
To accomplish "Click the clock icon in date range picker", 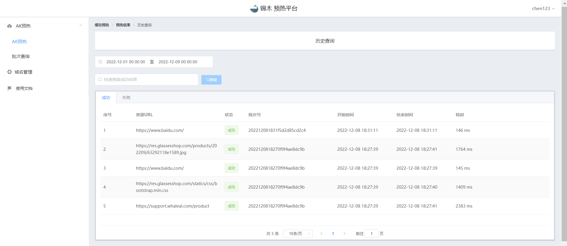I will [x=100, y=62].
